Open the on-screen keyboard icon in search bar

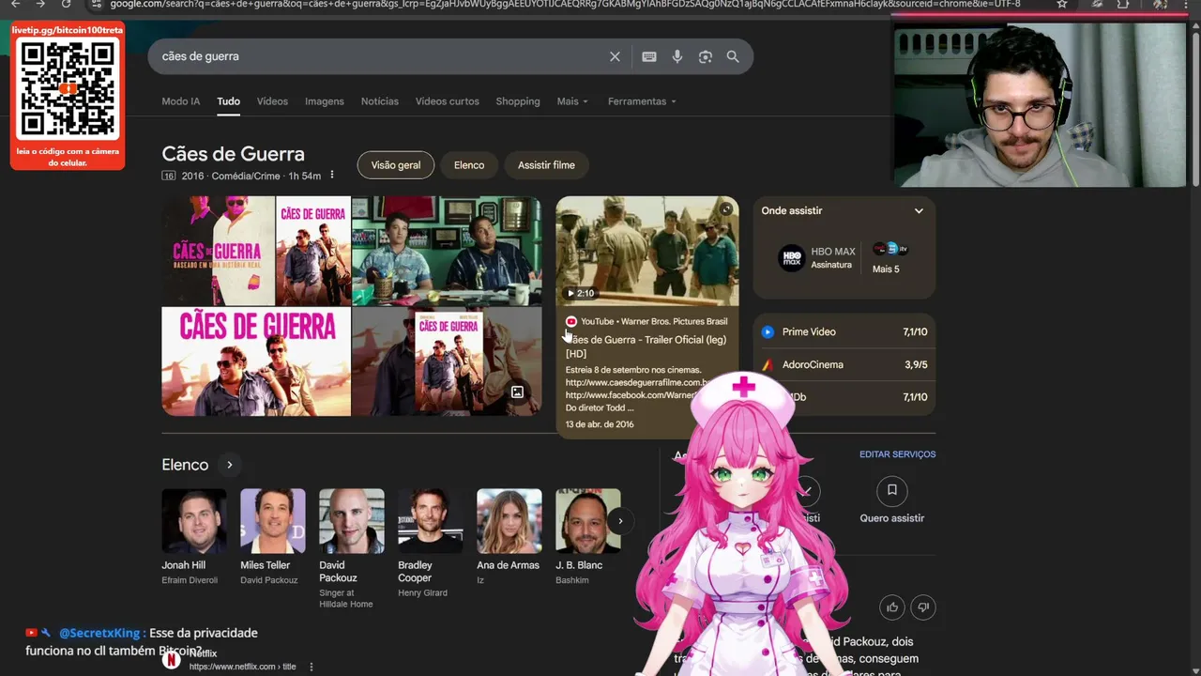pyautogui.click(x=648, y=56)
